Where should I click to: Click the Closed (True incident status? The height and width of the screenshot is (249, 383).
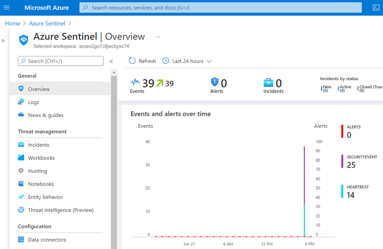click(370, 89)
